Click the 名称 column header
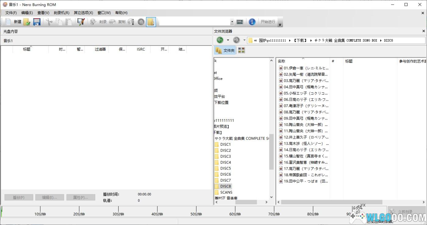Screen dimensions: 427x225 282,61
